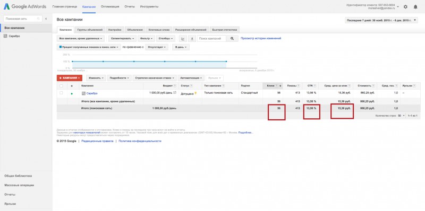Open the Фильтр dropdown

[x=147, y=39]
